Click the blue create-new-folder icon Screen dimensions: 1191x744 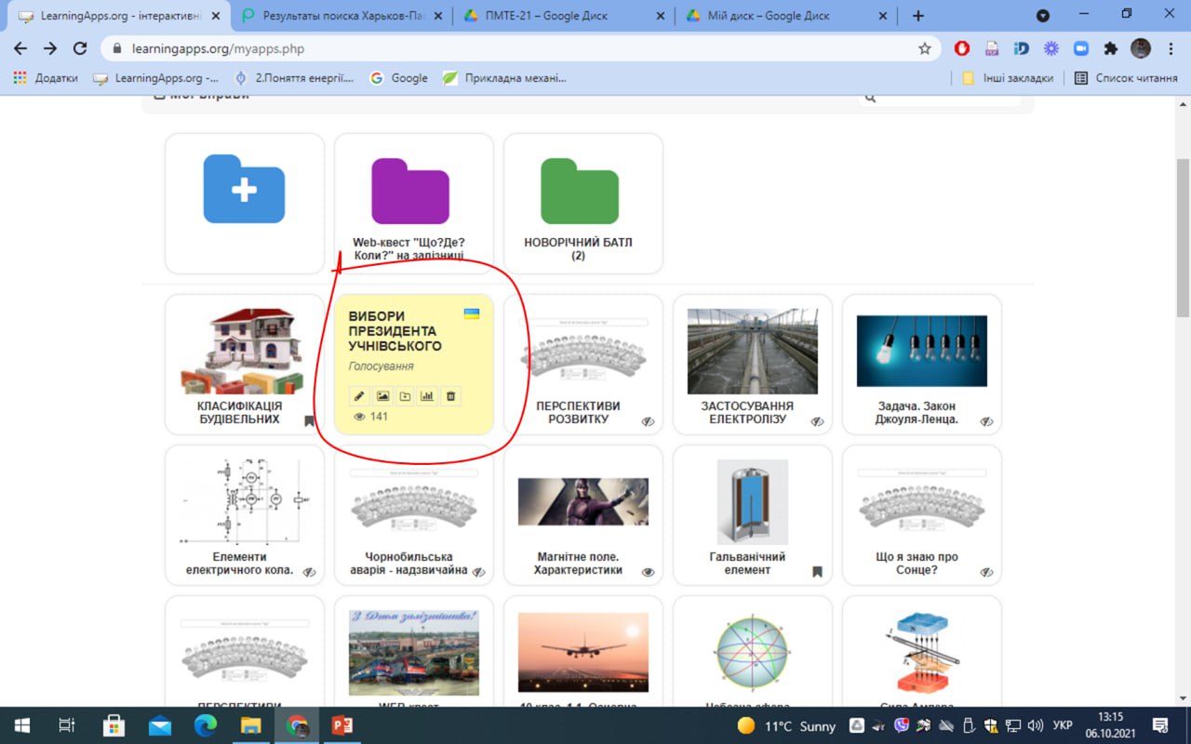point(244,189)
